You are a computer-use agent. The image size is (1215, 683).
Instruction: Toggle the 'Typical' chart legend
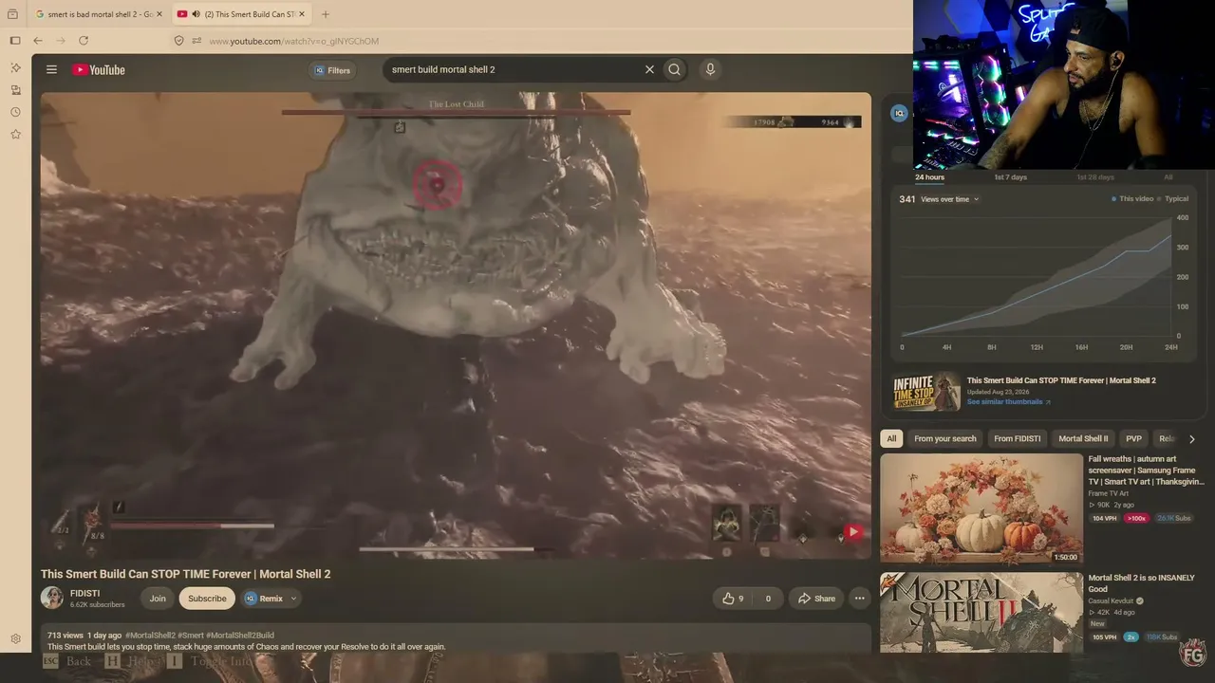pyautogui.click(x=1173, y=199)
